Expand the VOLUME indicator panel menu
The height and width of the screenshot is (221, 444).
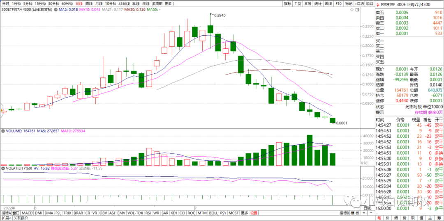tap(3, 131)
